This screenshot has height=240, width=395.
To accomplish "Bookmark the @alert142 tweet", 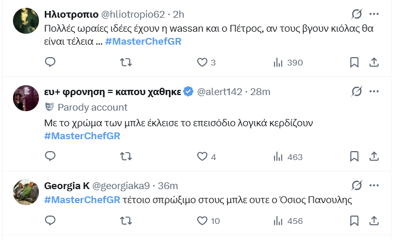I will coord(354,156).
